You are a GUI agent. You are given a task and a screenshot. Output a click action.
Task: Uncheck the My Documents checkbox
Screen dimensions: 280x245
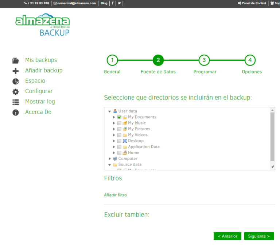[x=119, y=117]
